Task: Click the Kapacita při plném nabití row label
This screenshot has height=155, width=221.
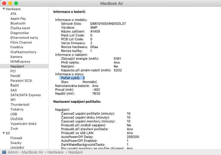Action: [86, 70]
